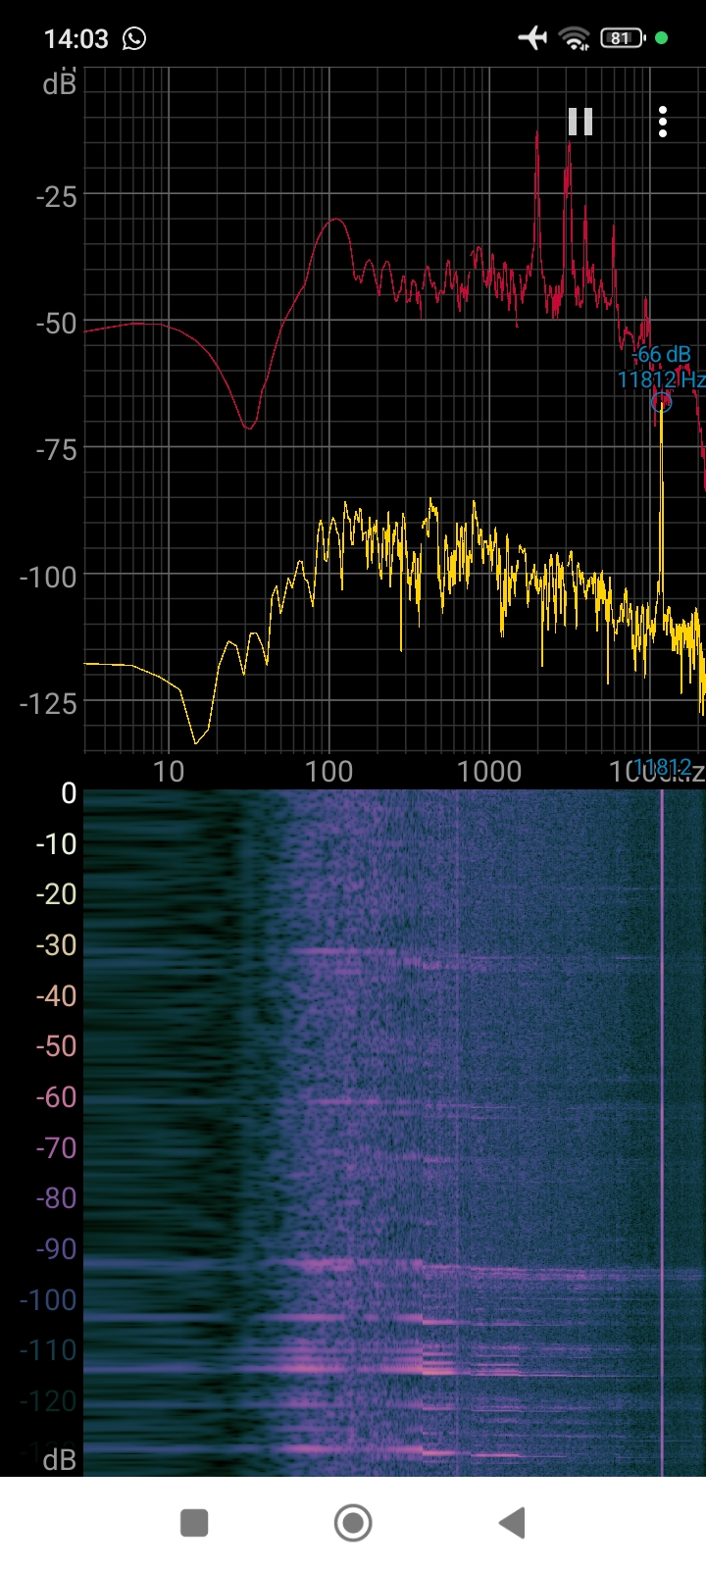This screenshot has width=706, height=1569.
Task: Tap the -60 spectrogram scale label
Action: point(56,1097)
